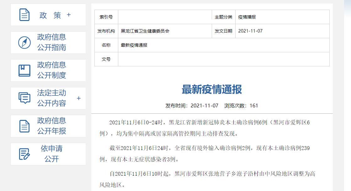Screen dimensions: 351x191
Task: Click the 最新疫情通报 value in 名称 row
Action: click(134, 45)
